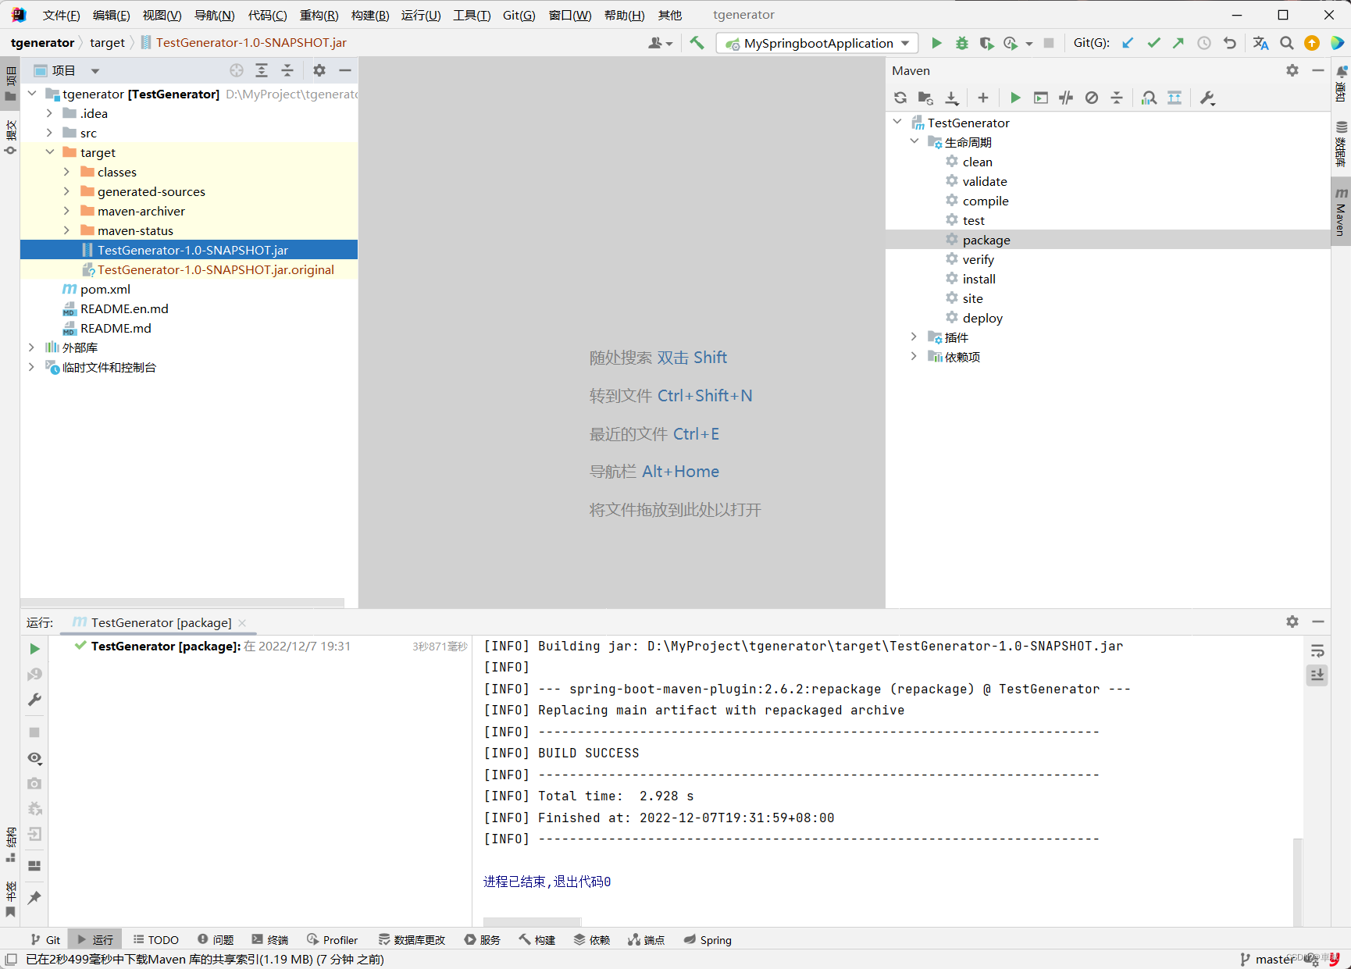The height and width of the screenshot is (969, 1351).
Task: Update project via Git blue arrow
Action: pyautogui.click(x=1128, y=43)
